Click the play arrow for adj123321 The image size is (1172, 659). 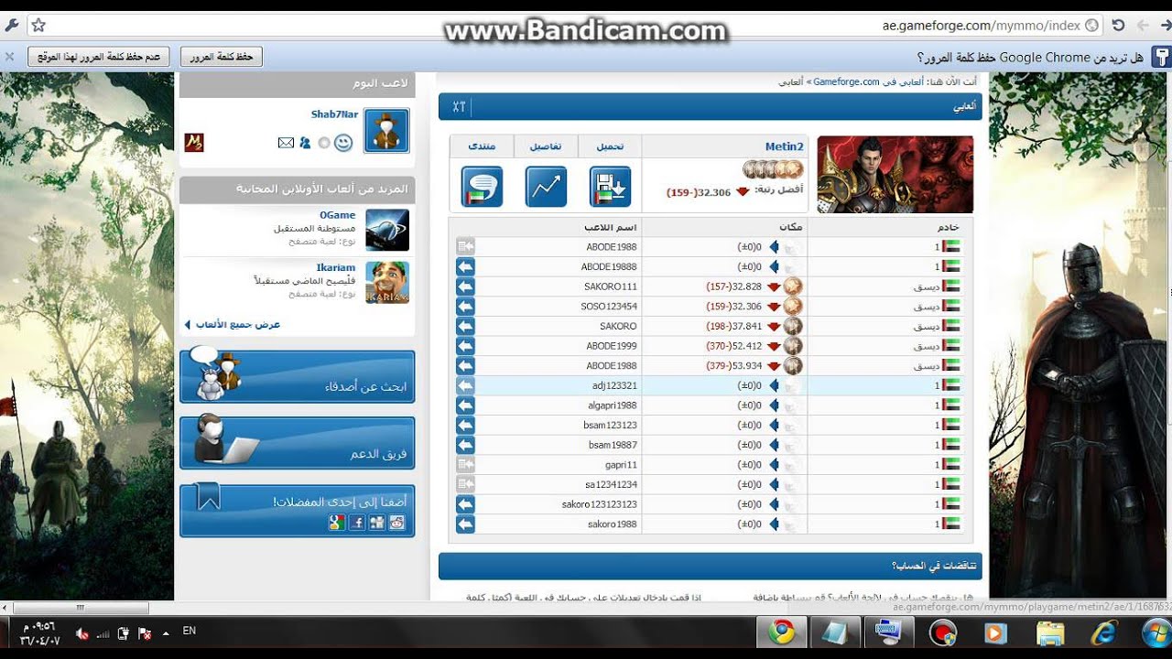click(465, 385)
